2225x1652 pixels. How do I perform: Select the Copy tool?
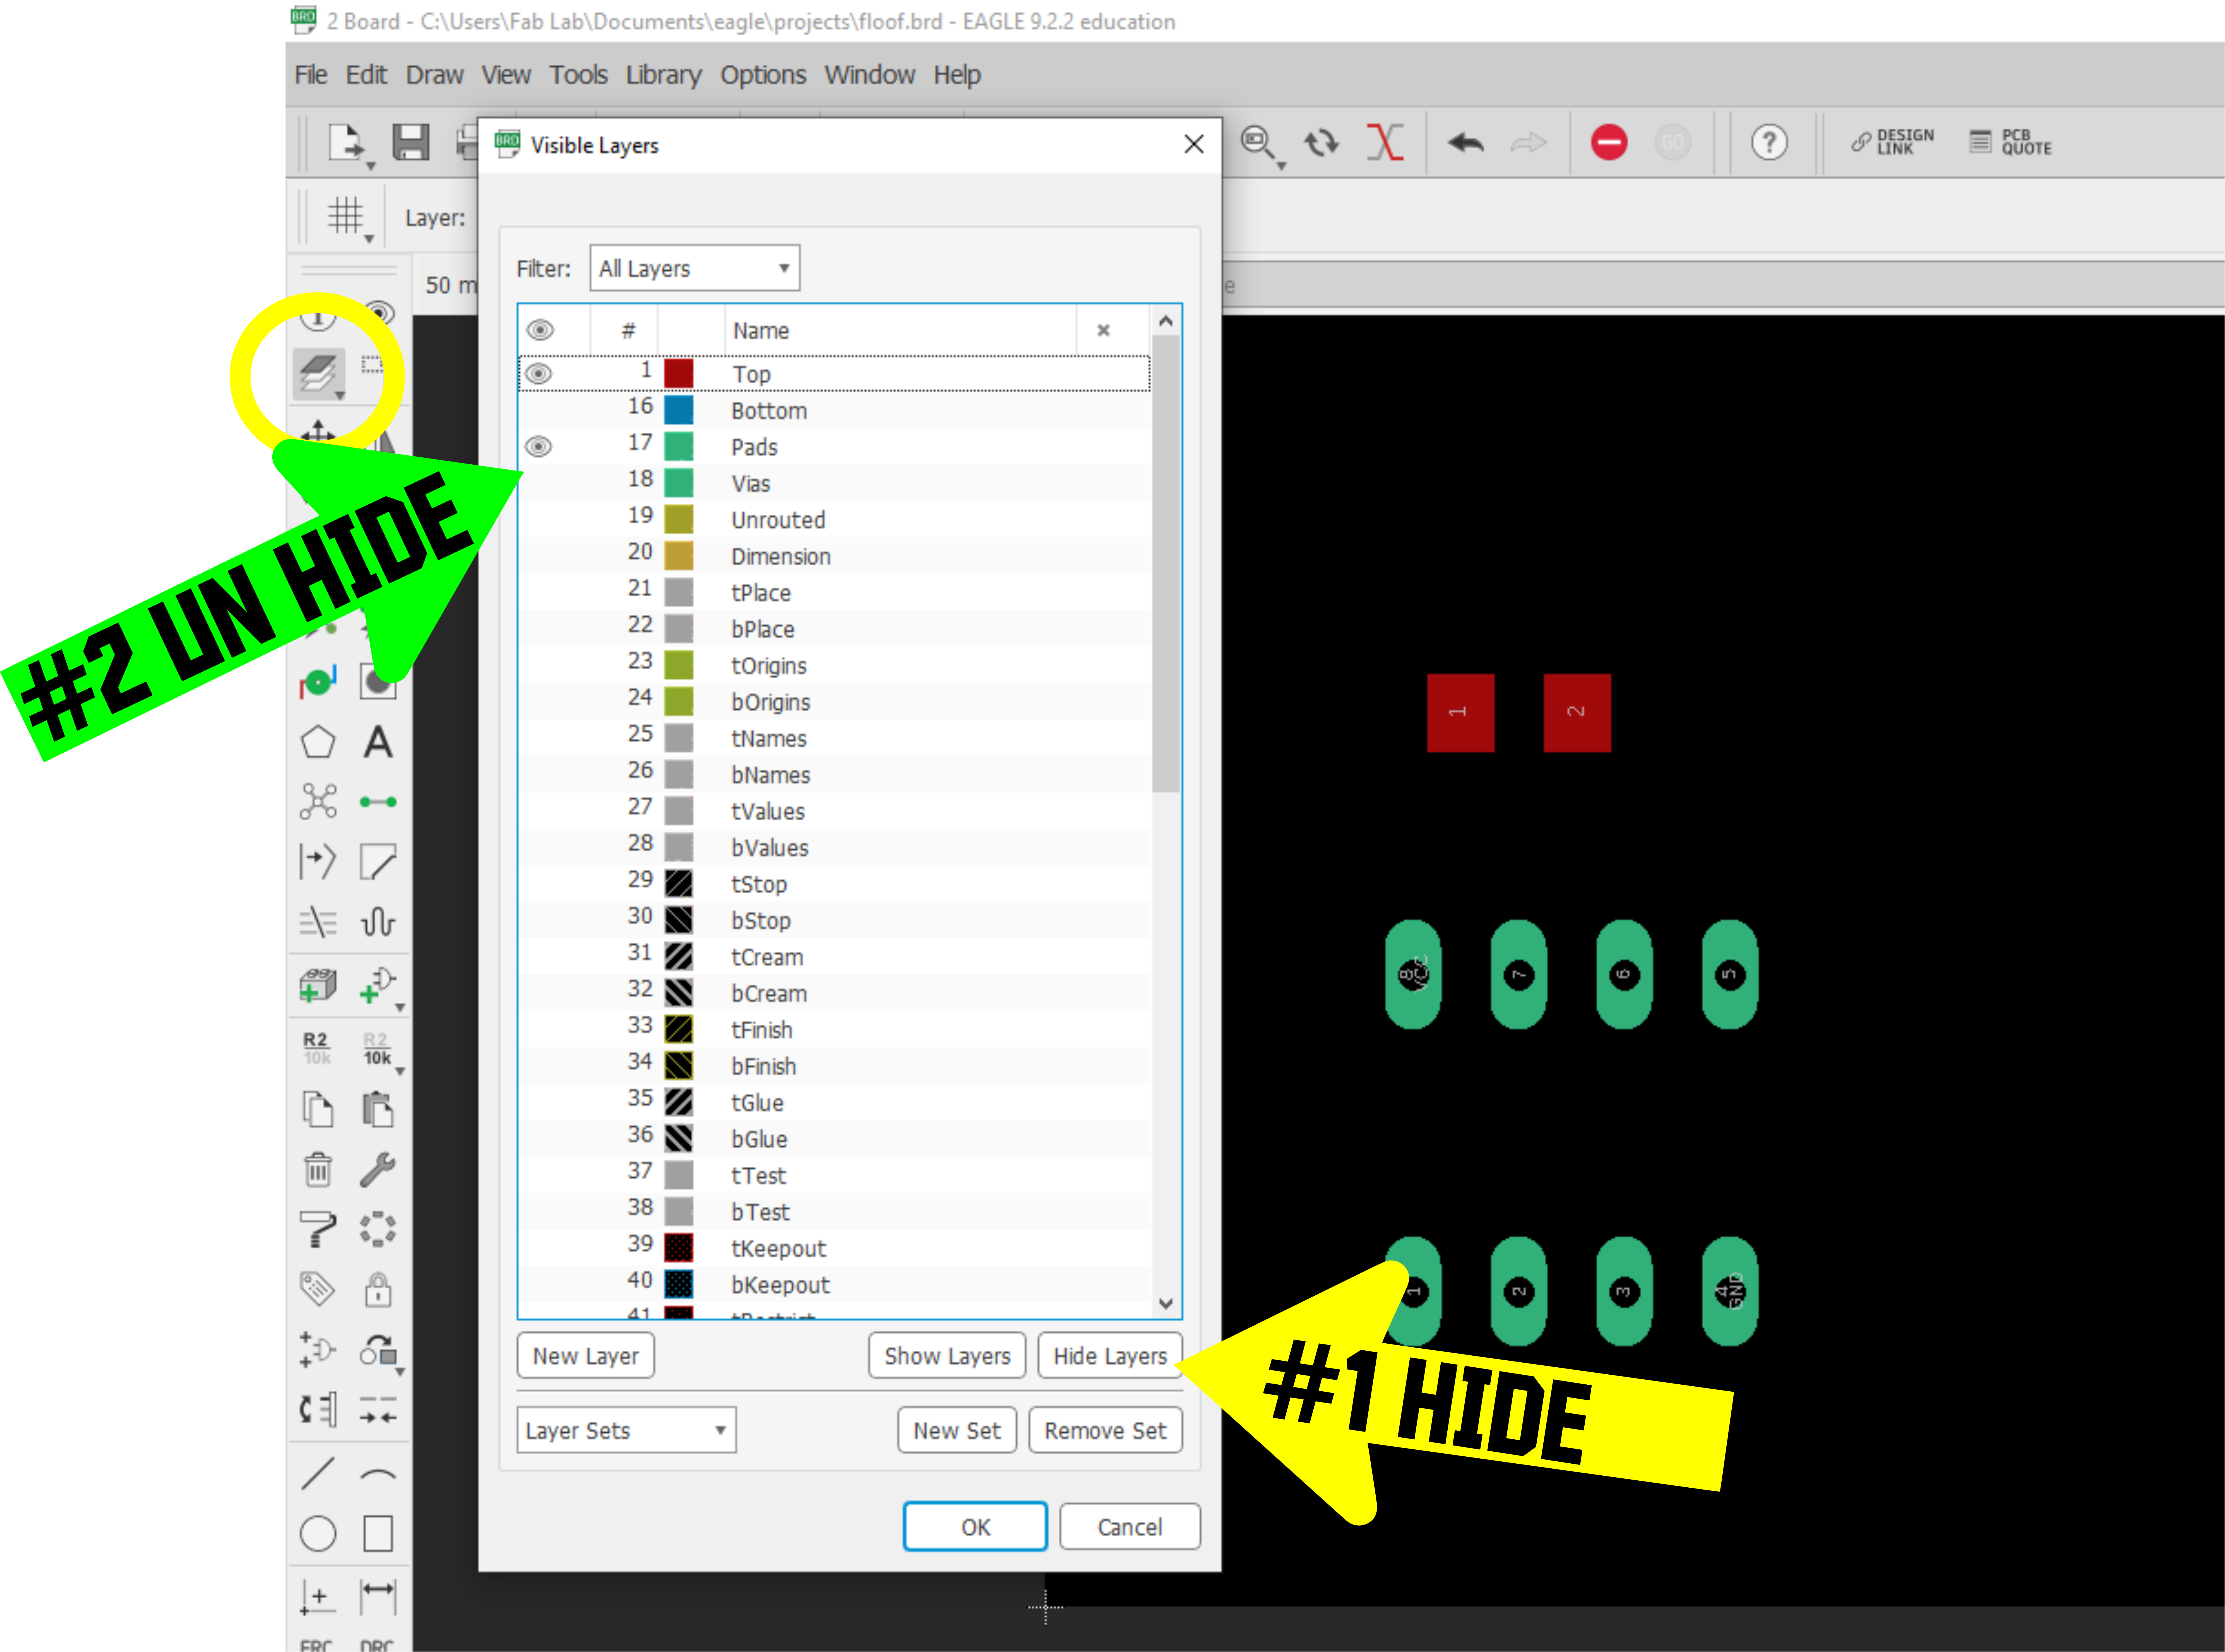tap(318, 1109)
